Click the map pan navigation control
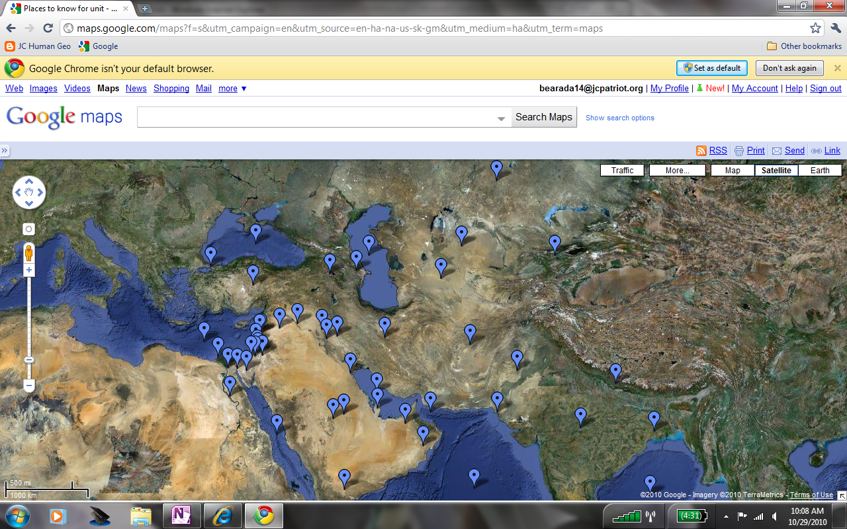Screen dimensions: 847x529 click(x=29, y=192)
